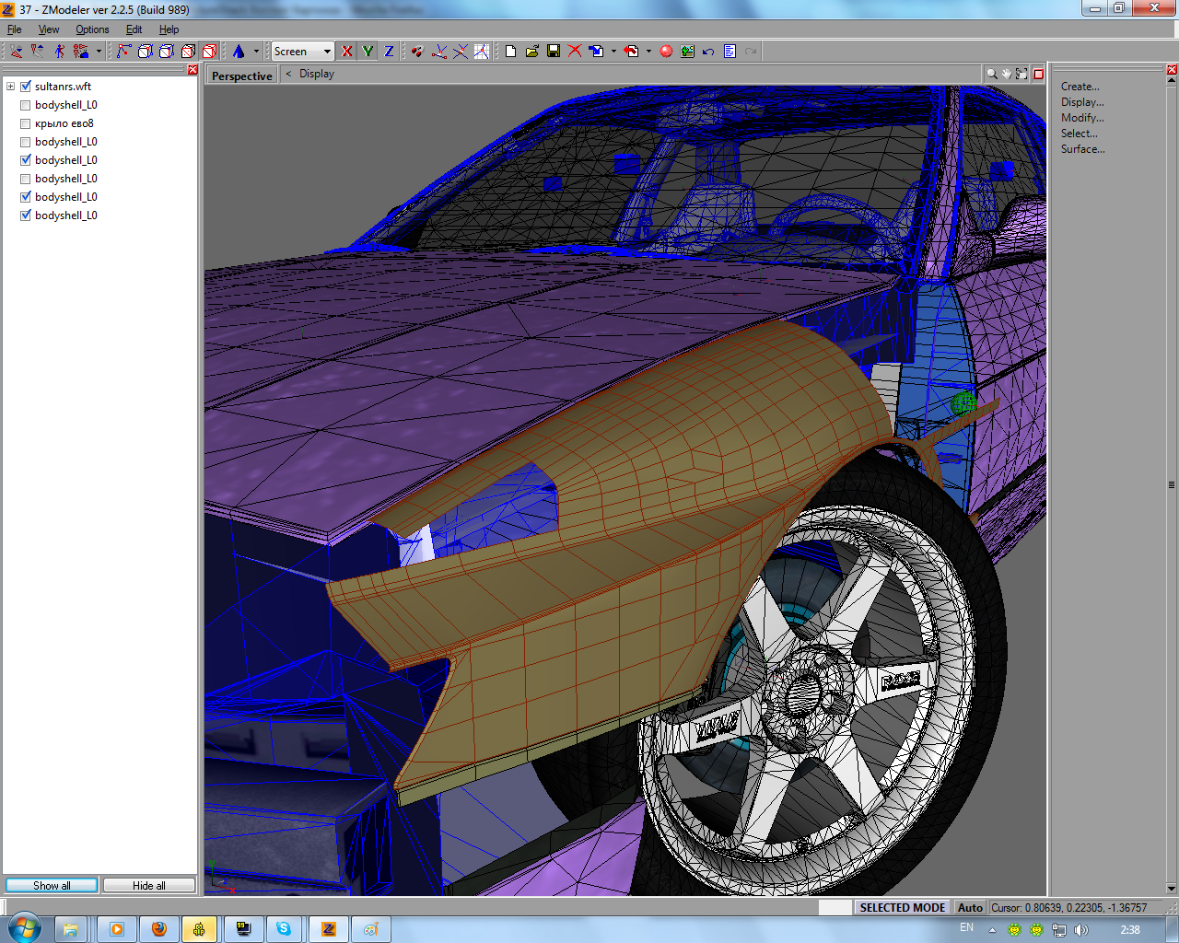Click the Export icon with red arrow
The width and height of the screenshot is (1179, 943).
(x=631, y=52)
